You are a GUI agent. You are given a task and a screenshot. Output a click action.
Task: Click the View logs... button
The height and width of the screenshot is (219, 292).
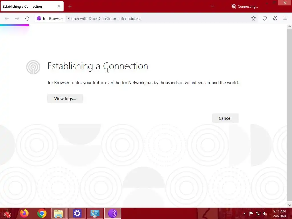tap(65, 98)
